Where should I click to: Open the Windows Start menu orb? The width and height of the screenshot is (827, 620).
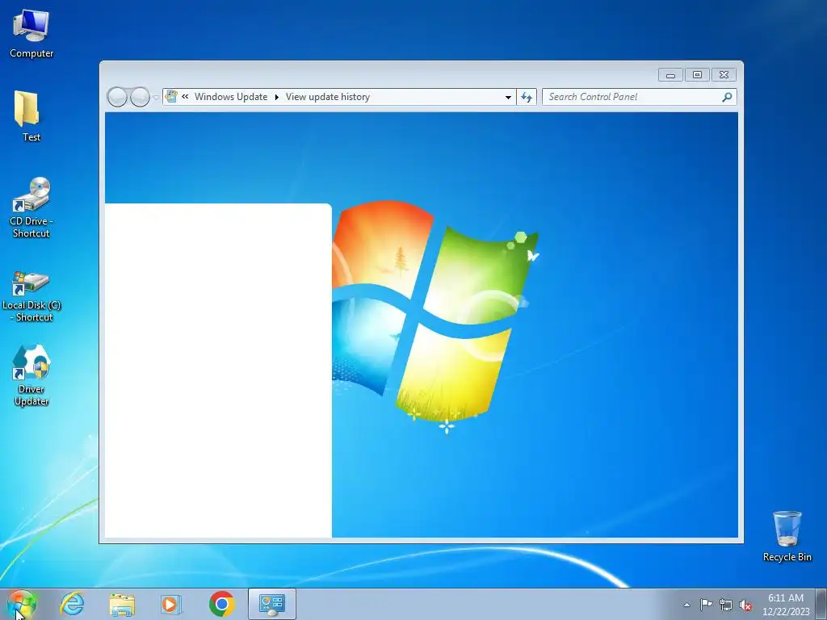coord(22,604)
